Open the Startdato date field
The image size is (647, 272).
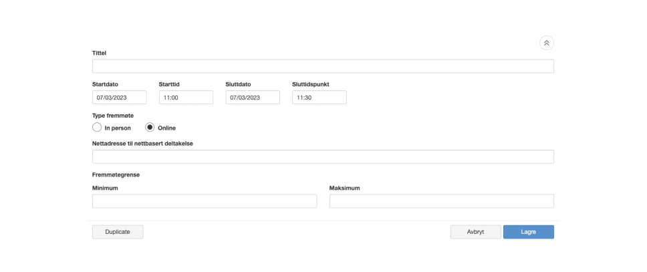(x=119, y=98)
